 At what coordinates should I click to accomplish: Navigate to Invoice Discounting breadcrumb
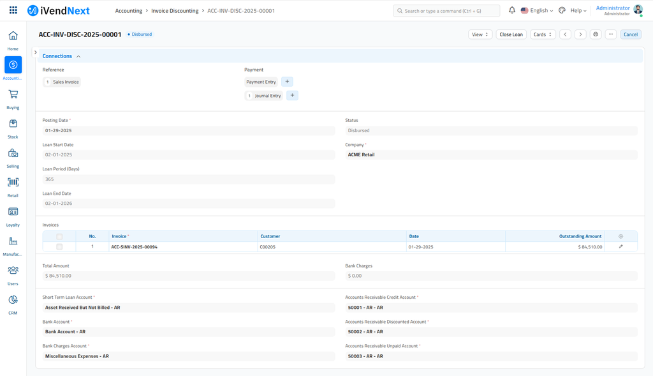click(x=175, y=11)
